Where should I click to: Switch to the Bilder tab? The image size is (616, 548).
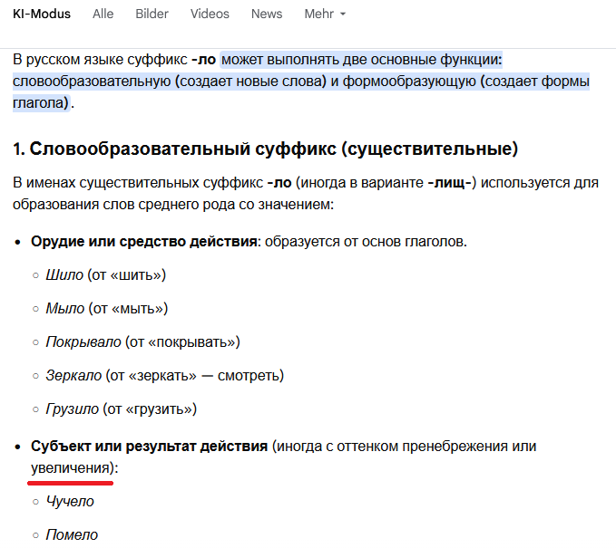152,14
